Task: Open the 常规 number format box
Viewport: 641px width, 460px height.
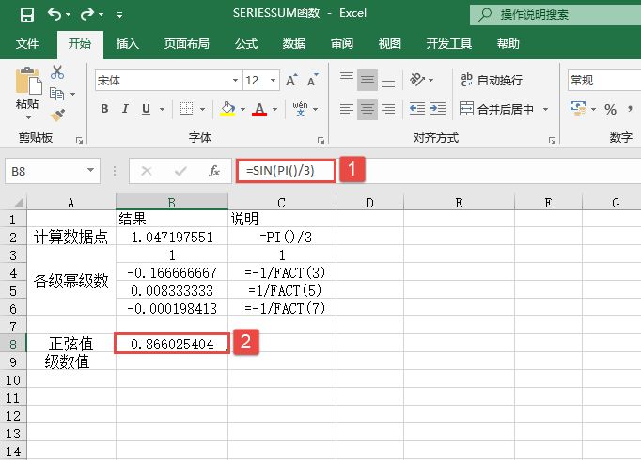Action: (x=604, y=80)
